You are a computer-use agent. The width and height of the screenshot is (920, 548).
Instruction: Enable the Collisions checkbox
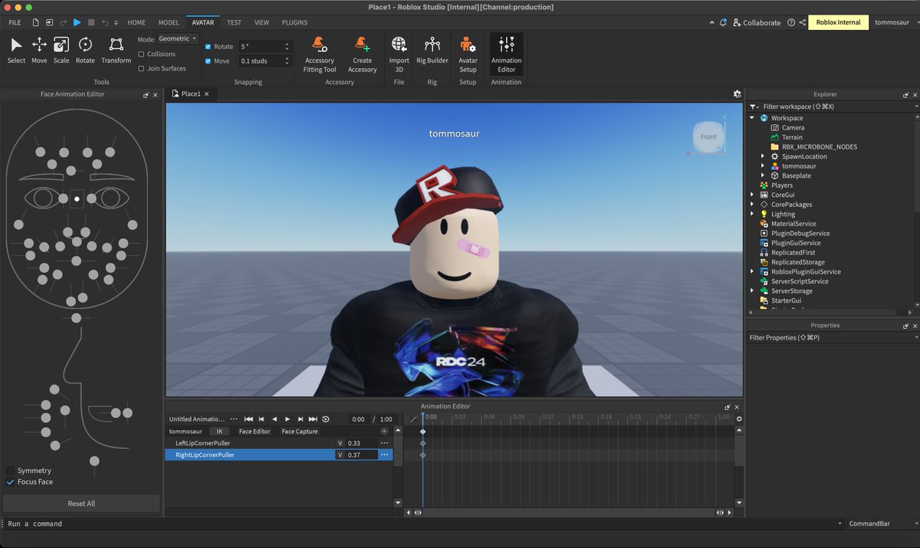141,54
